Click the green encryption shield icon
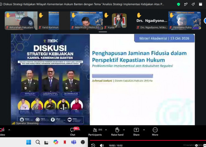Screen dimensions: 206x147 coord(178,4)
